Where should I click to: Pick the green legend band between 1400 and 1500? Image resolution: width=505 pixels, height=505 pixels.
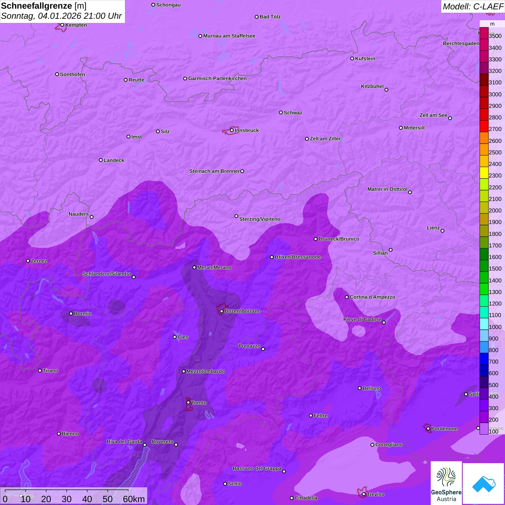pos(484,277)
